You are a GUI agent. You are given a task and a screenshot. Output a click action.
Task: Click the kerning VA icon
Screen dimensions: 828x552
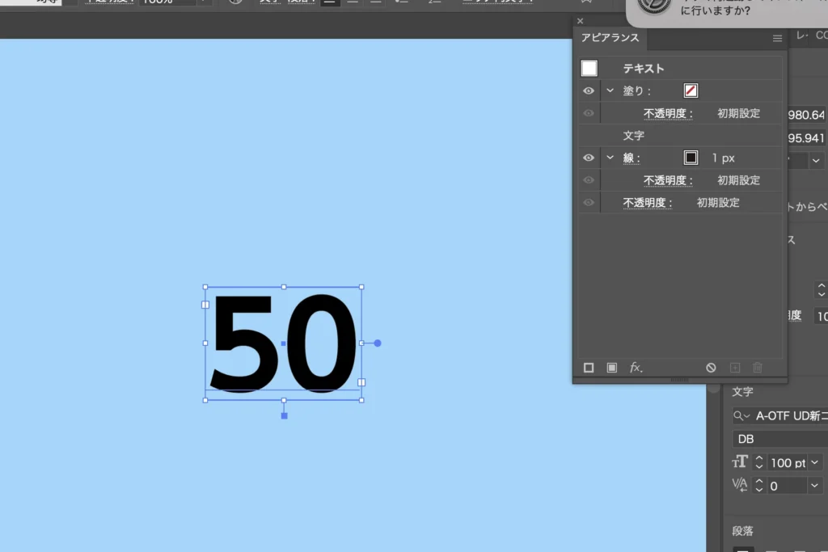(740, 485)
